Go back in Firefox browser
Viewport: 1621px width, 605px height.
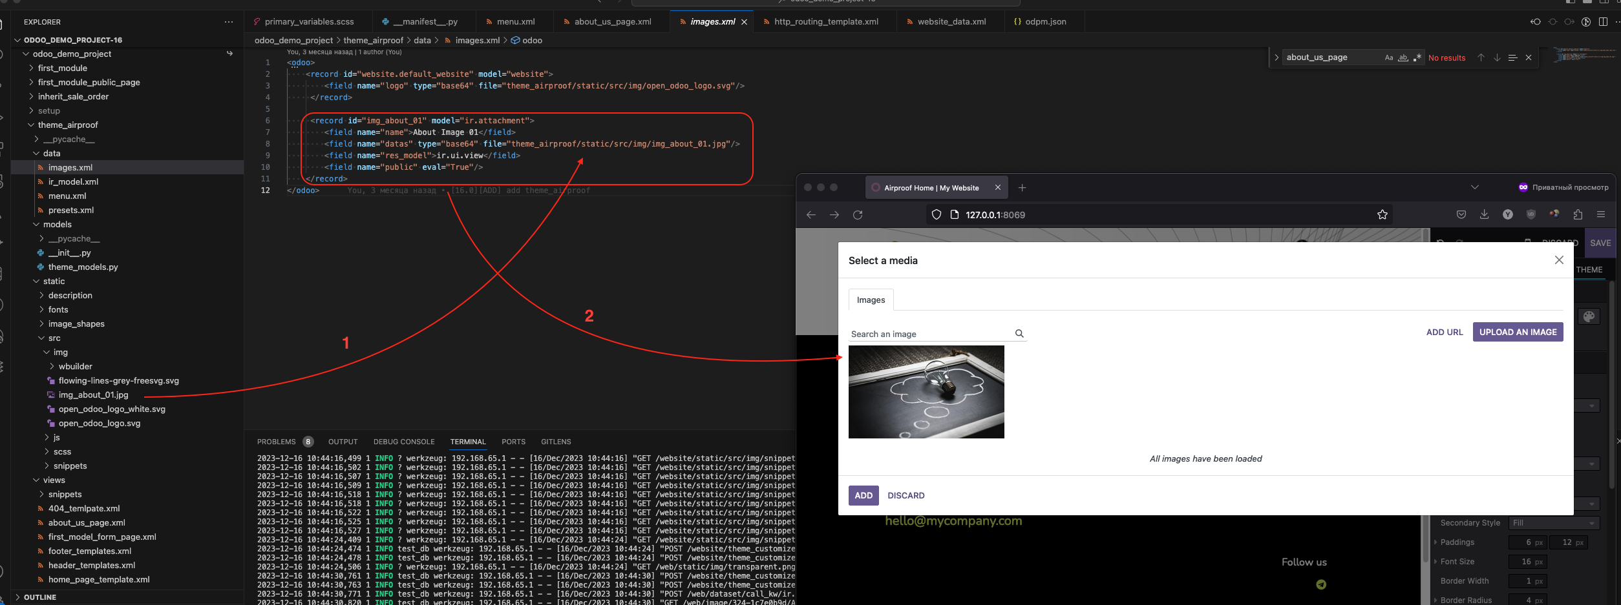(811, 215)
